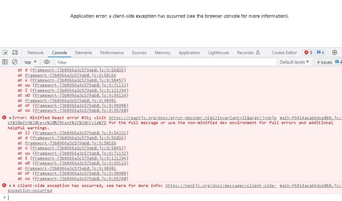Open DevTools settings gear

point(334,52)
